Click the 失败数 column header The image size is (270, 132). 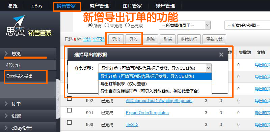pyautogui.click(x=245, y=53)
